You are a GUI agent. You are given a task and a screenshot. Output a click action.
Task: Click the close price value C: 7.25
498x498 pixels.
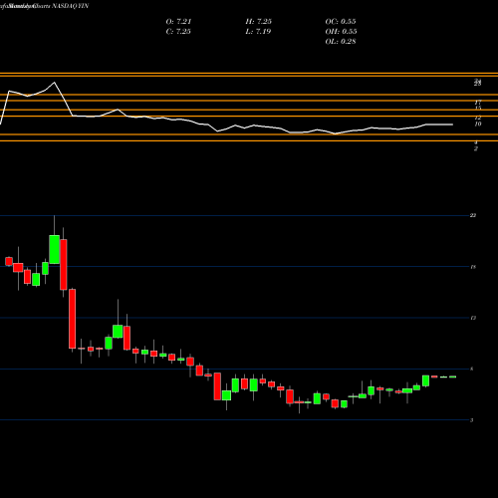click(178, 32)
